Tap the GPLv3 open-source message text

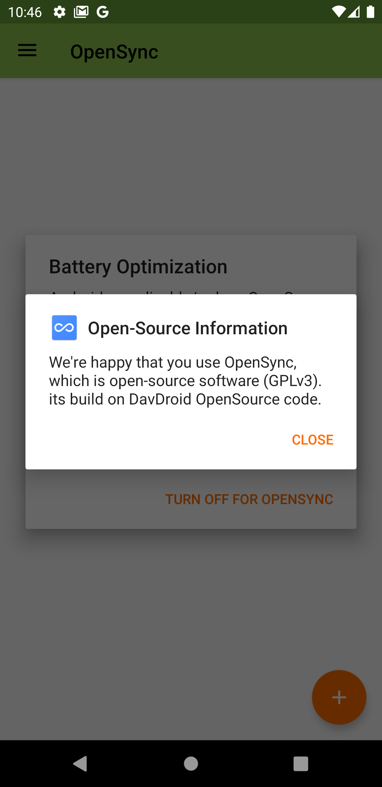click(185, 381)
